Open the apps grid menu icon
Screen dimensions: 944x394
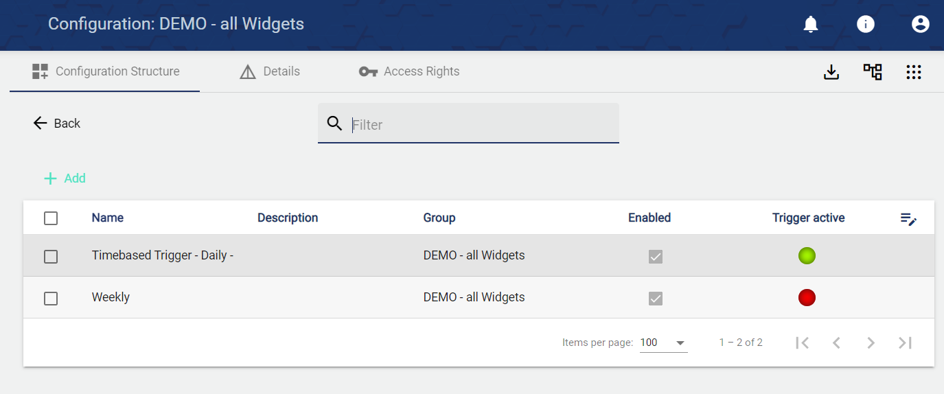[913, 72]
